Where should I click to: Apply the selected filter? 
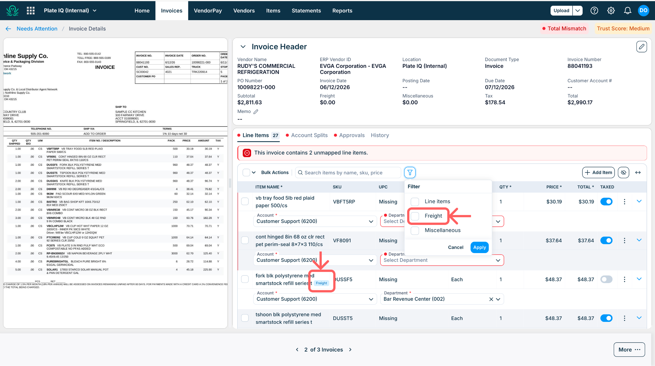point(479,247)
